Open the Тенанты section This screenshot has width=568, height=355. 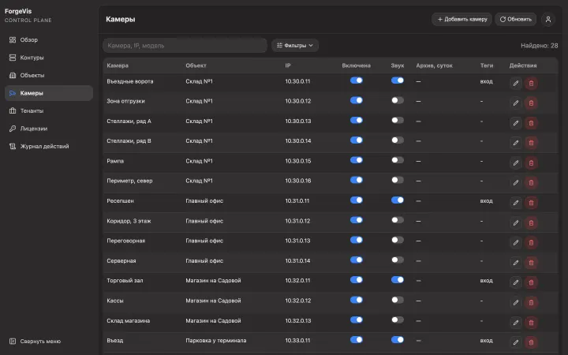49,111
